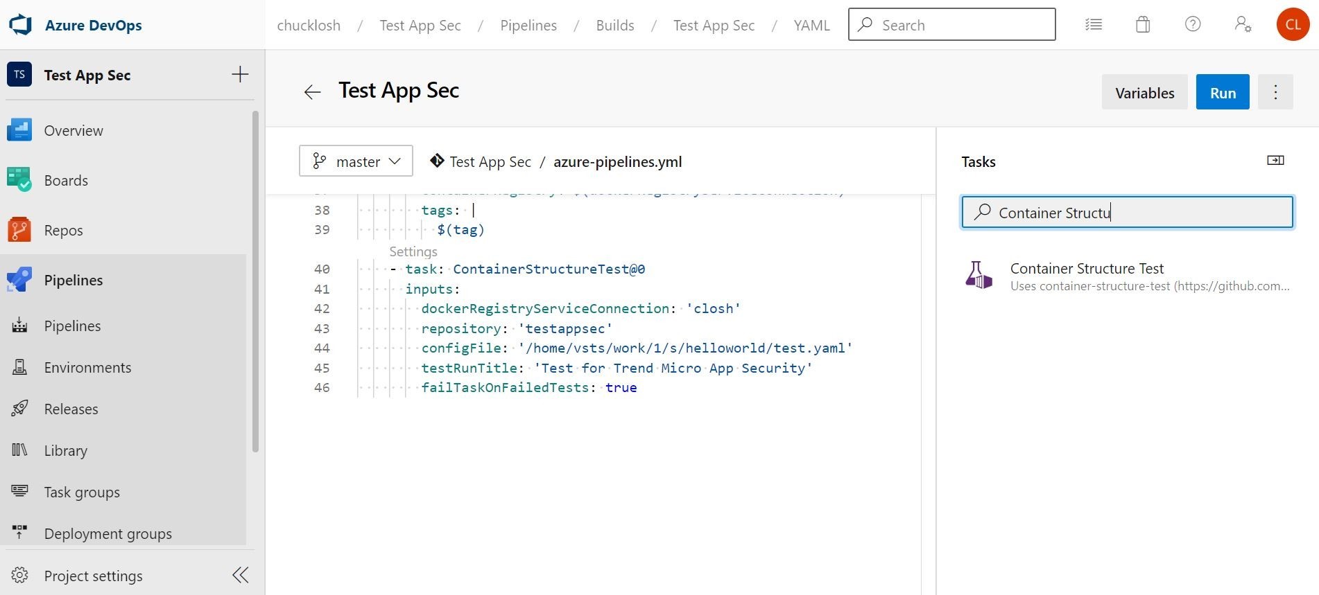Click YAML in the breadcrumb
Viewport: 1319px width, 595px height.
[x=811, y=26]
